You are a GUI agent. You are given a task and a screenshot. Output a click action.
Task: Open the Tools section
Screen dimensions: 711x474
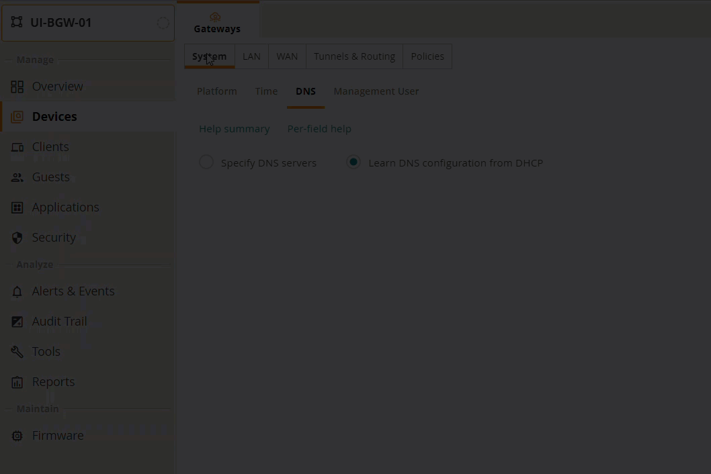[x=46, y=351]
